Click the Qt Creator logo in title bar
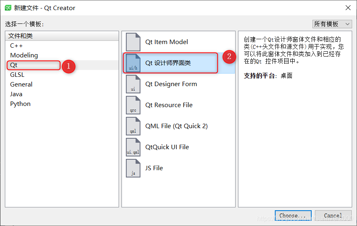The height and width of the screenshot is (226, 357). pyautogui.click(x=8, y=8)
